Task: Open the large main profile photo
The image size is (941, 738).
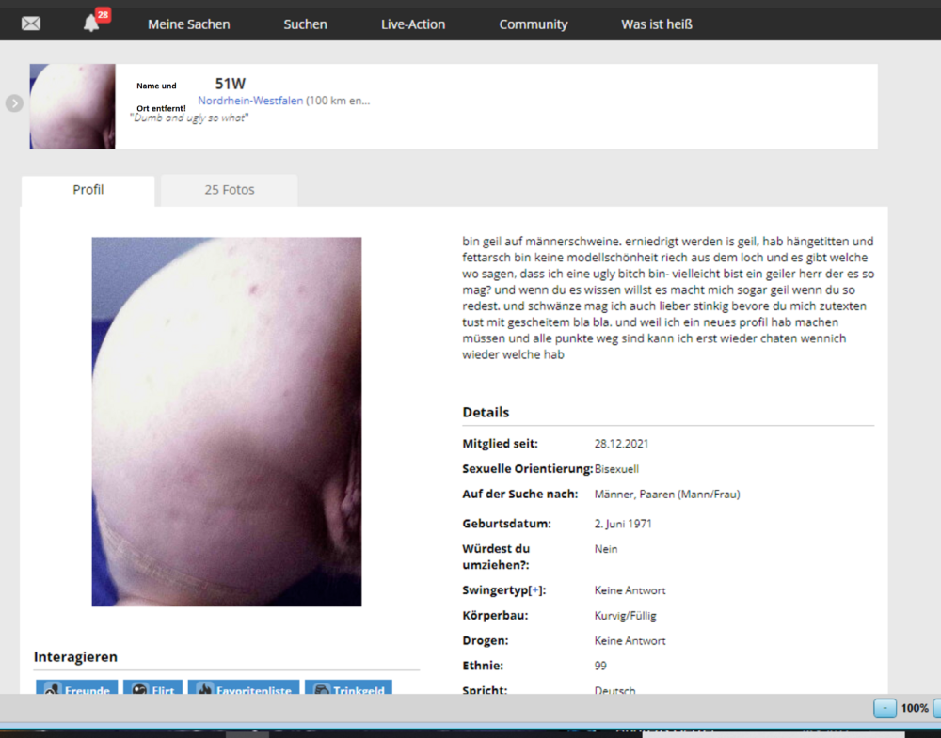Action: click(x=226, y=421)
